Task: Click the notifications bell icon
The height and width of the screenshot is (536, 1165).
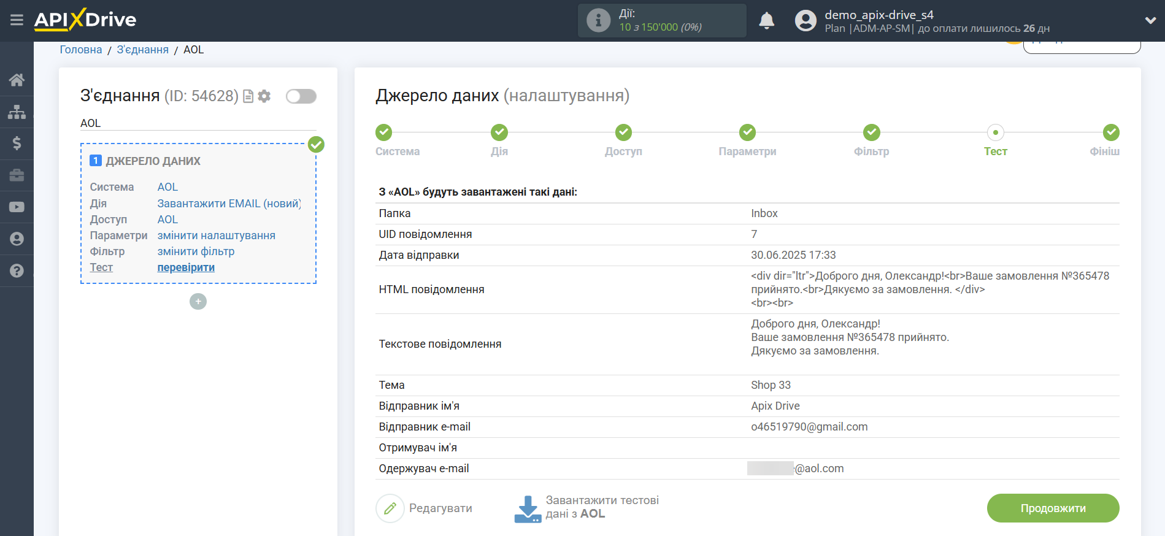Action: click(x=766, y=21)
